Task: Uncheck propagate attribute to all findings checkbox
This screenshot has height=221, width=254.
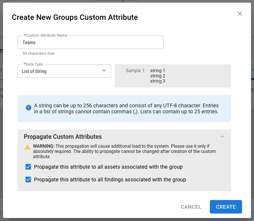Action: (x=28, y=179)
